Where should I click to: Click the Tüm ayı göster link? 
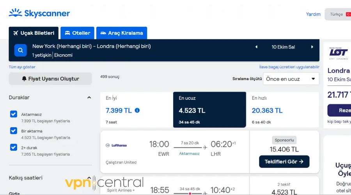click(22, 67)
